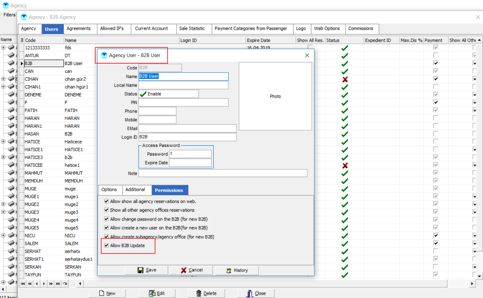Image resolution: width=483 pixels, height=298 pixels.
Task: Expand the bottom-most tree node in Filters panel
Action: click(3, 282)
